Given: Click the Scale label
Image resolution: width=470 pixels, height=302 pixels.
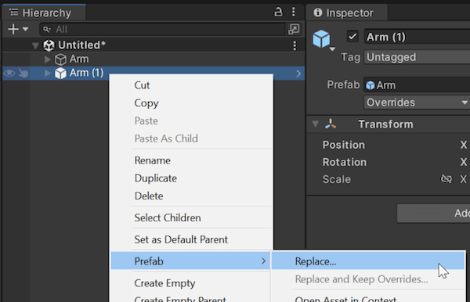Looking at the screenshot, I should coord(337,179).
